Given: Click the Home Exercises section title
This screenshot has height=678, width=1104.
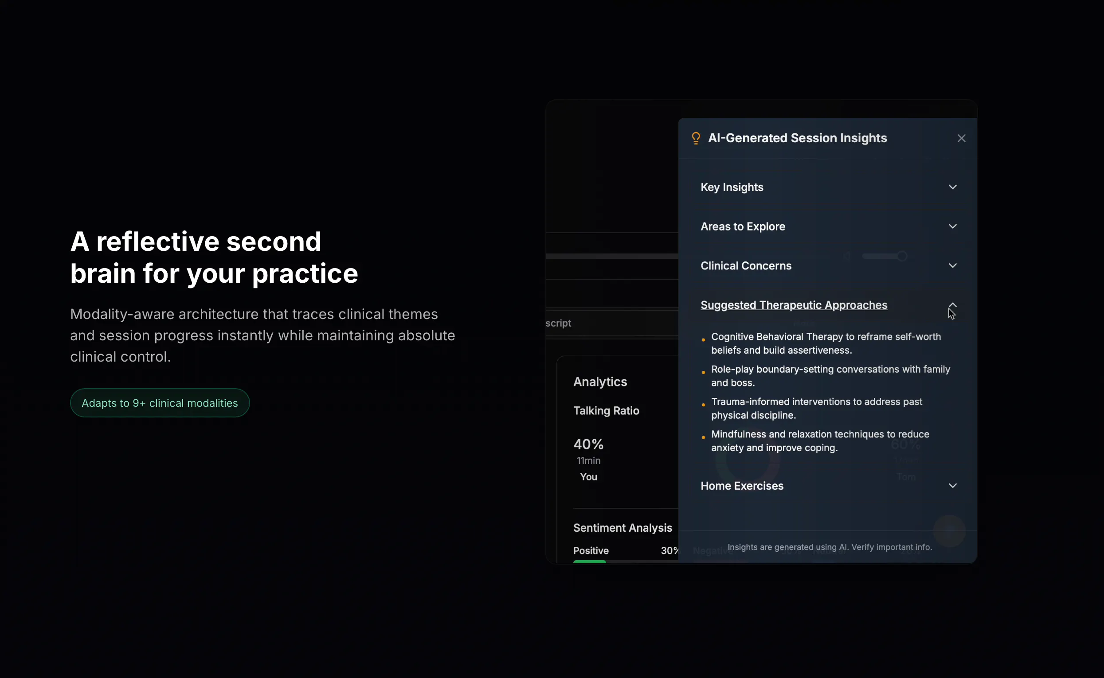Looking at the screenshot, I should [742, 486].
